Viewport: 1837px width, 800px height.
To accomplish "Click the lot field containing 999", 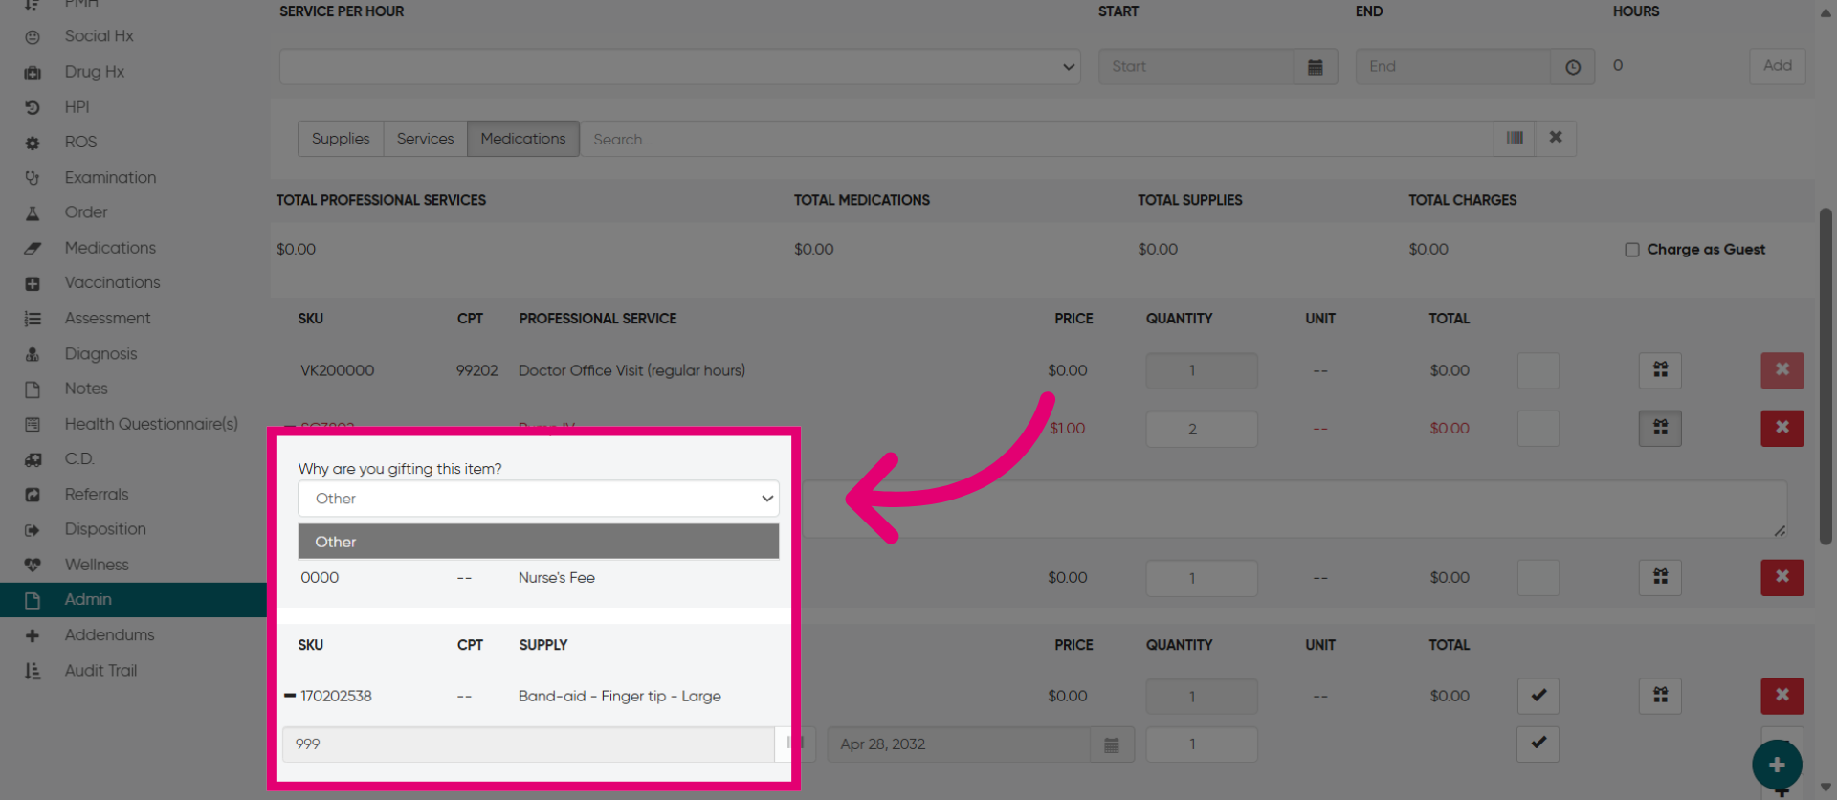I will coord(528,744).
